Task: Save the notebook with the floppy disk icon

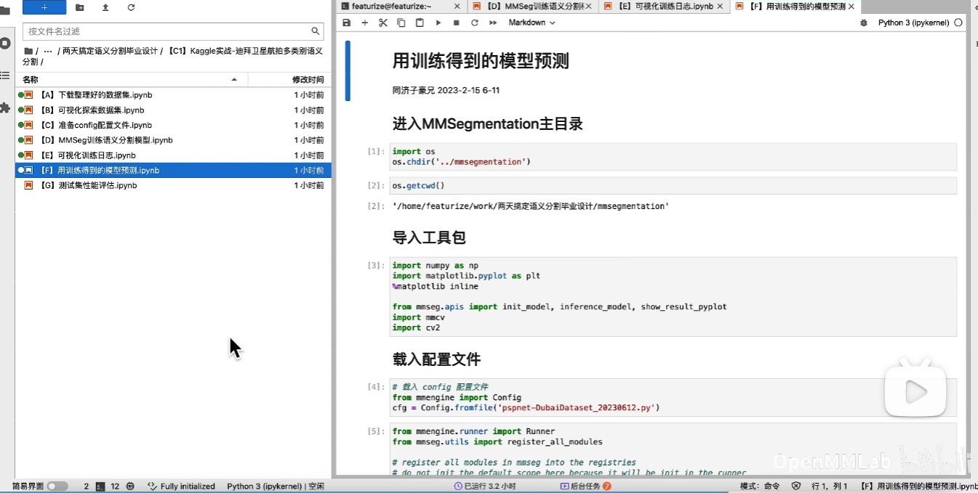Action: pos(347,23)
